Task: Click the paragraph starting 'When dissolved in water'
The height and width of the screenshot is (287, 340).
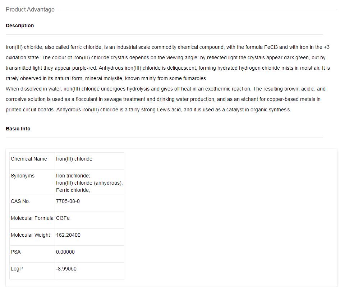Action: pyautogui.click(x=165, y=99)
